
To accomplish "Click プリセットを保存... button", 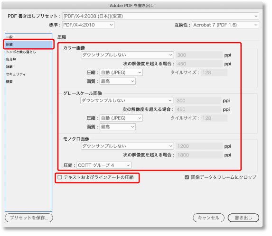I will (x=29, y=218).
